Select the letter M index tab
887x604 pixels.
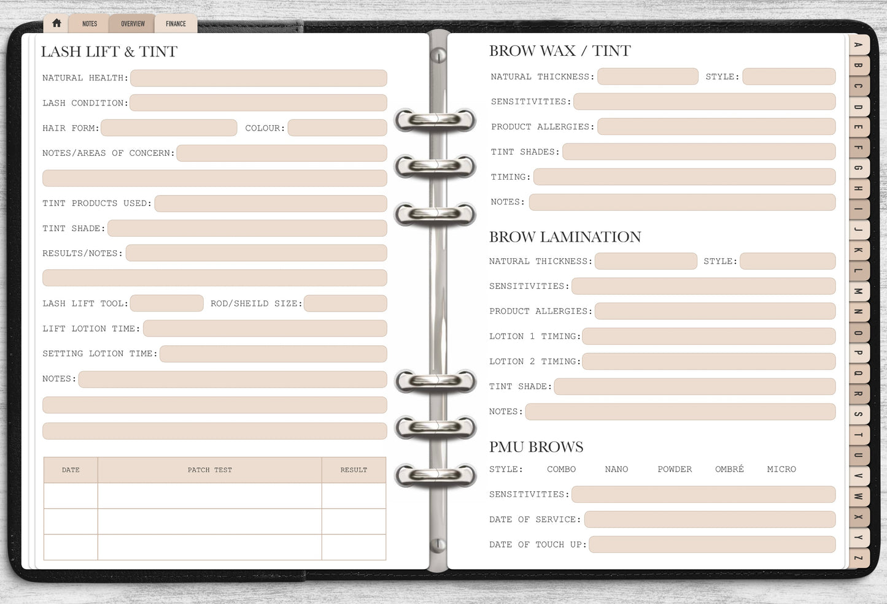[858, 291]
